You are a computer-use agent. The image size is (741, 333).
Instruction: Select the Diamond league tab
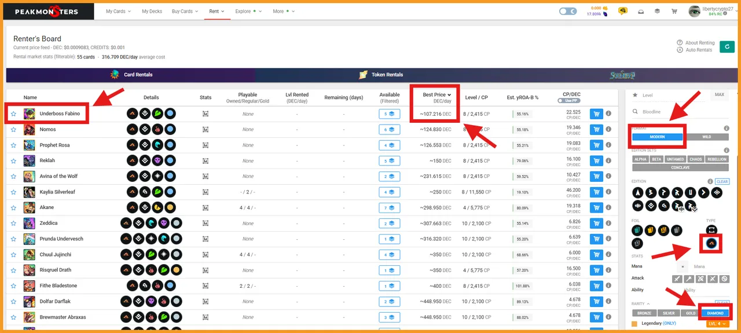716,313
